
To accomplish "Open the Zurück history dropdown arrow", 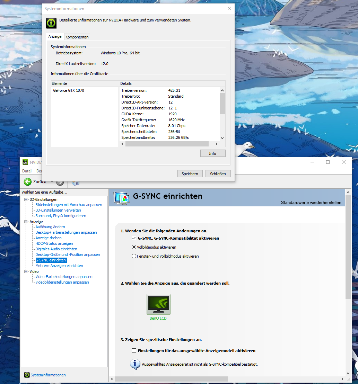I will pos(52,182).
